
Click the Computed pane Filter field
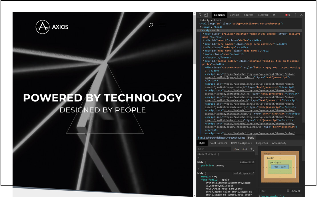[x=272, y=191]
